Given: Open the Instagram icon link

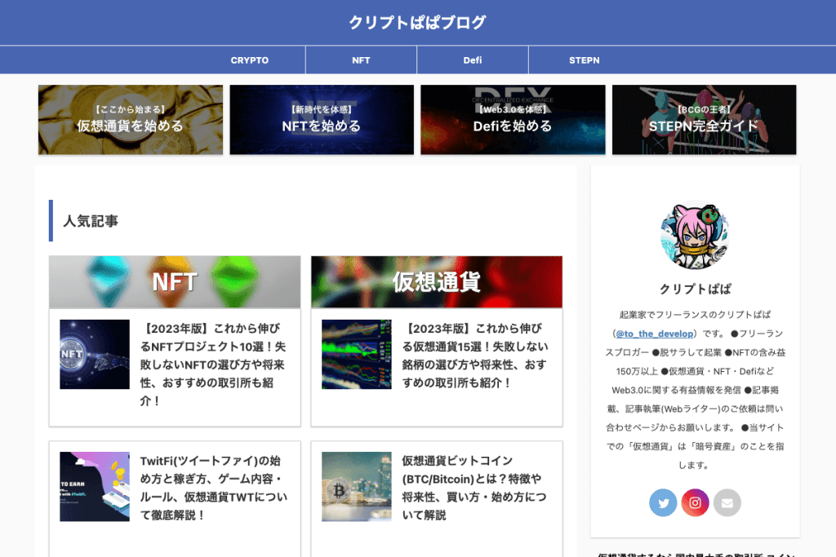Looking at the screenshot, I should point(695,502).
